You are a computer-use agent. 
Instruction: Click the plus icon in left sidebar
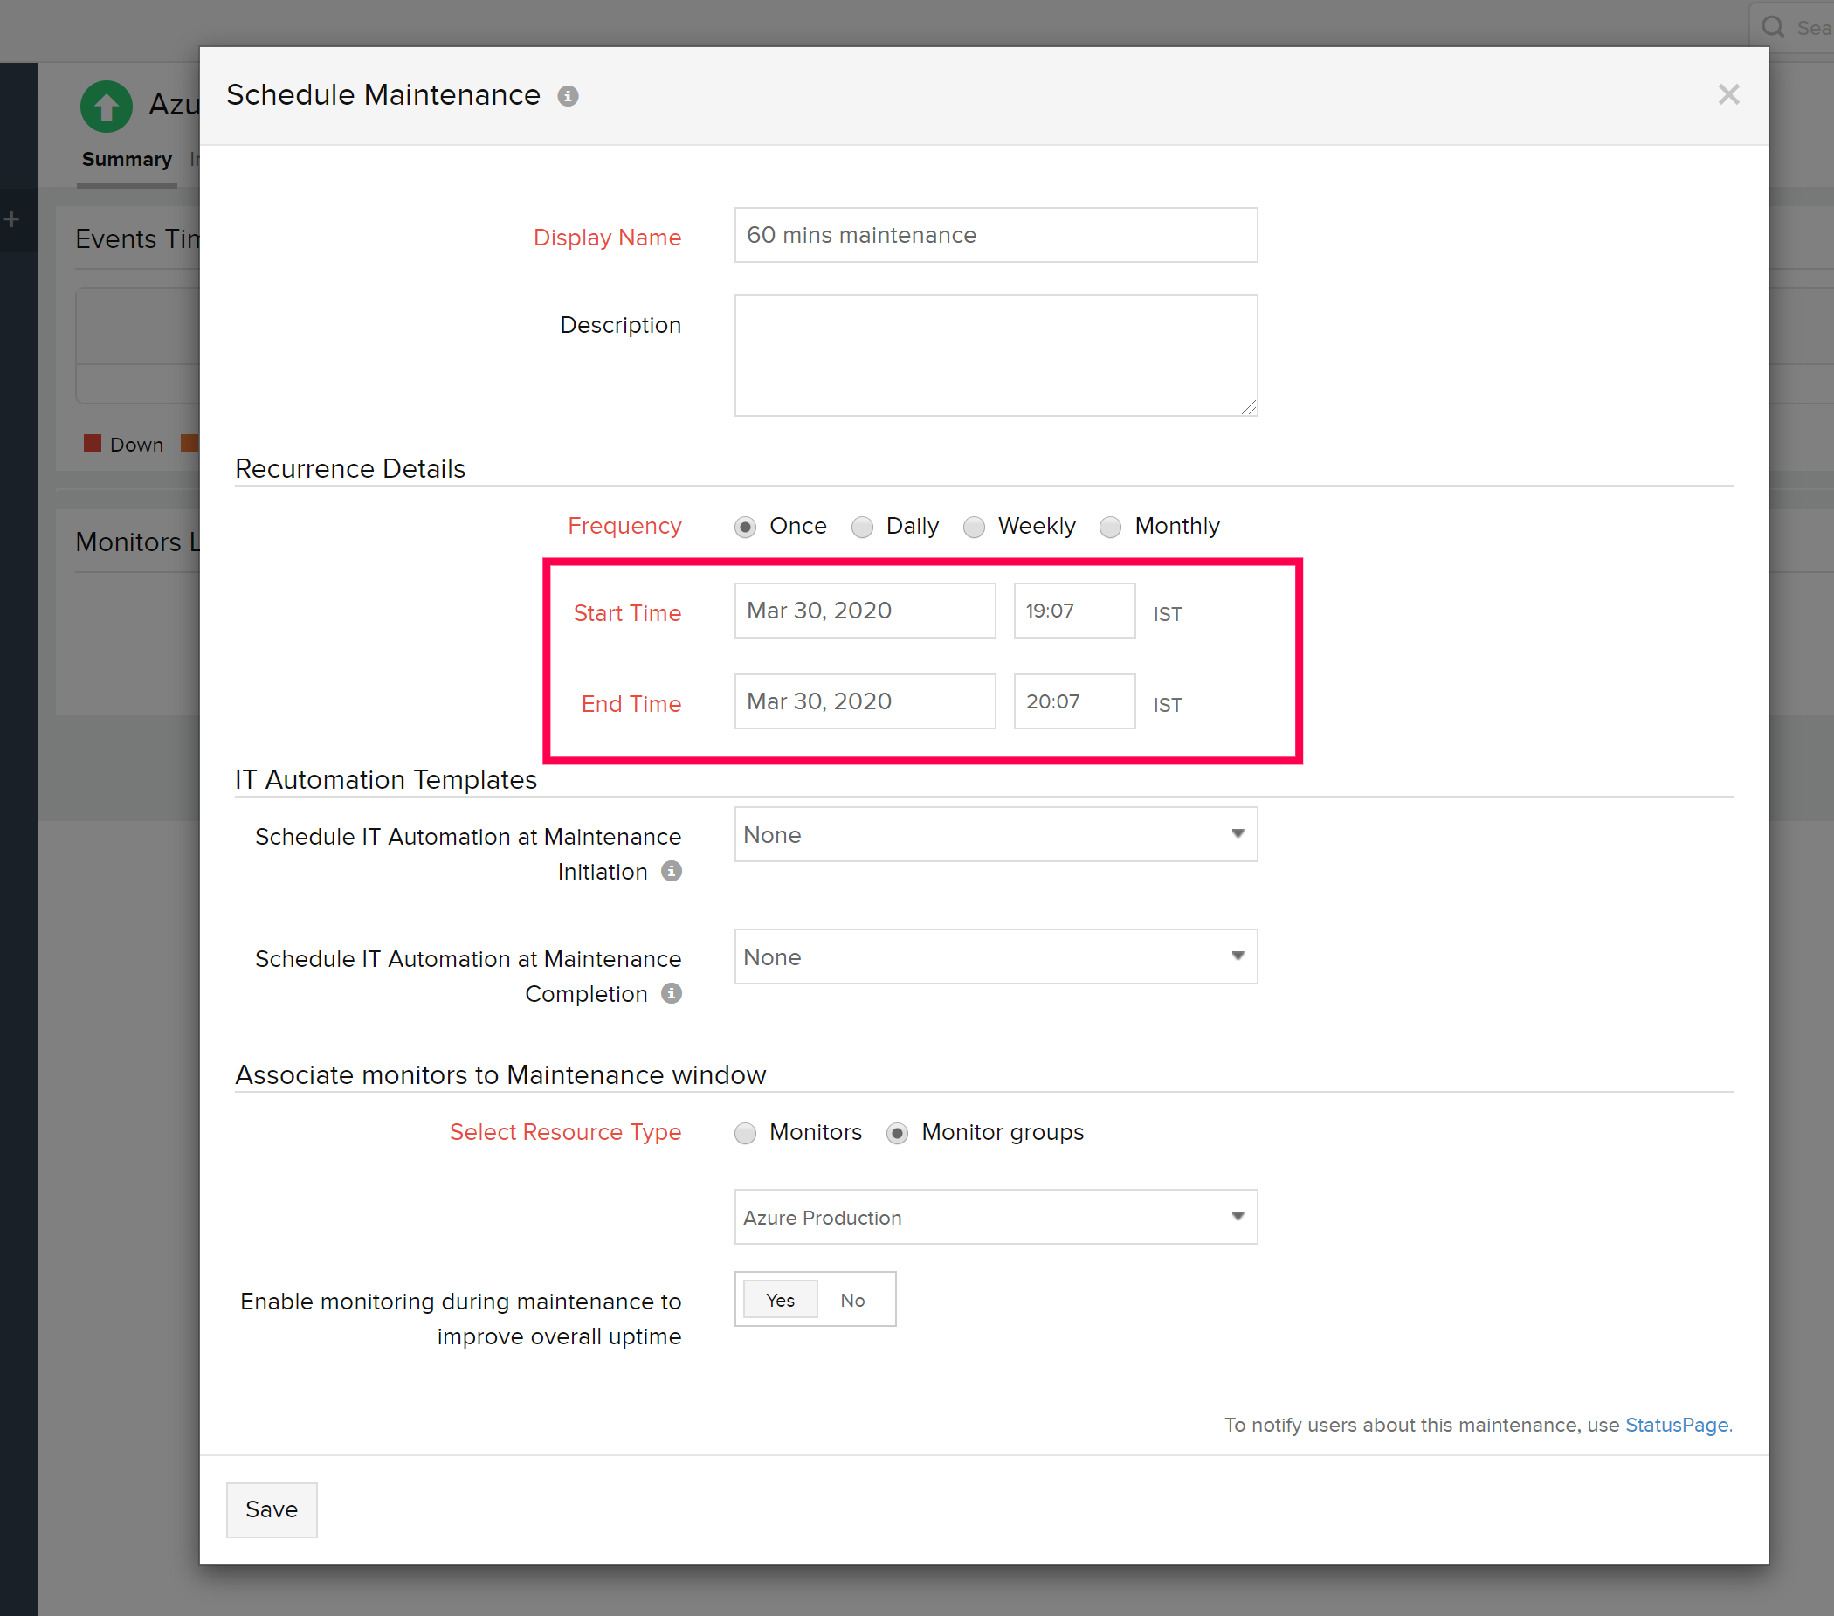pos(11,219)
